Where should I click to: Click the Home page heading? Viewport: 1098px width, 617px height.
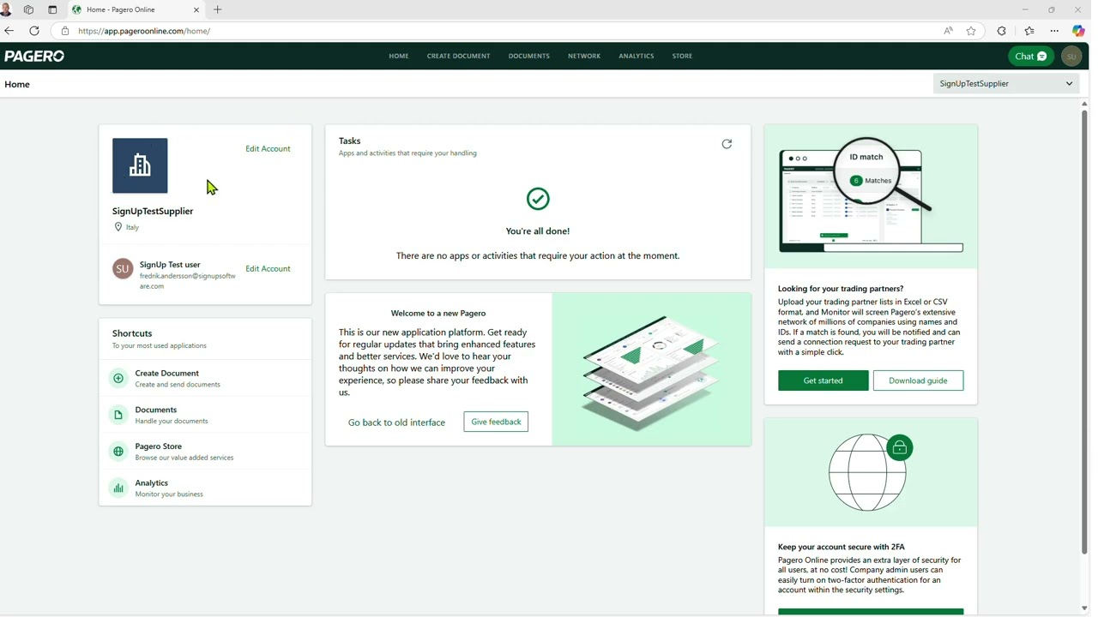pos(17,84)
